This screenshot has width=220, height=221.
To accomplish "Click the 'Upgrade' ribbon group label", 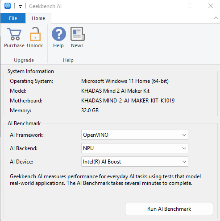I will point(24,60).
